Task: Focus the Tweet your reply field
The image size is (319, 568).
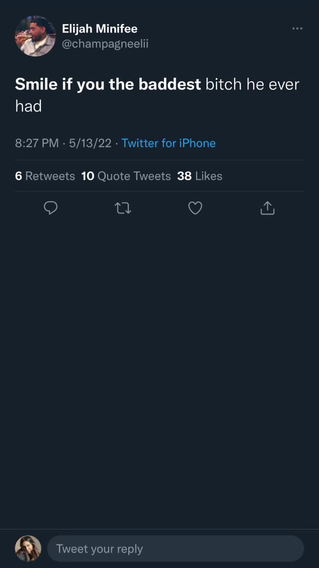Action: [x=175, y=549]
